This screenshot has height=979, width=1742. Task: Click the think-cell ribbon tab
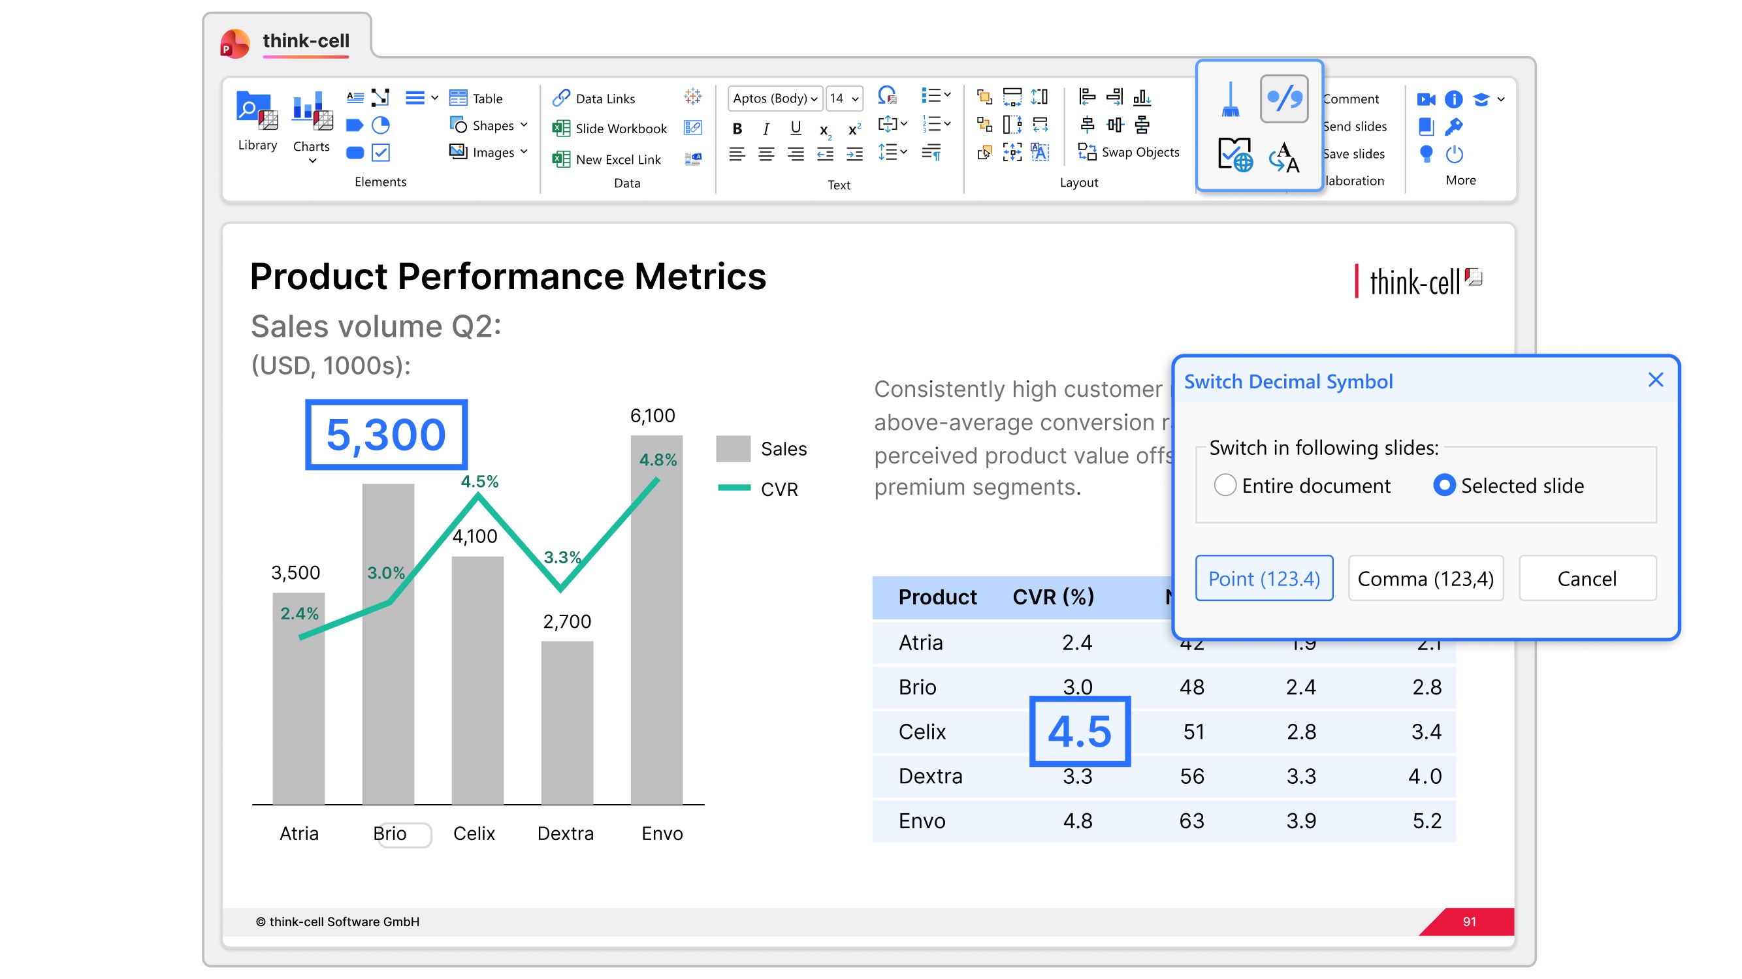tap(305, 41)
